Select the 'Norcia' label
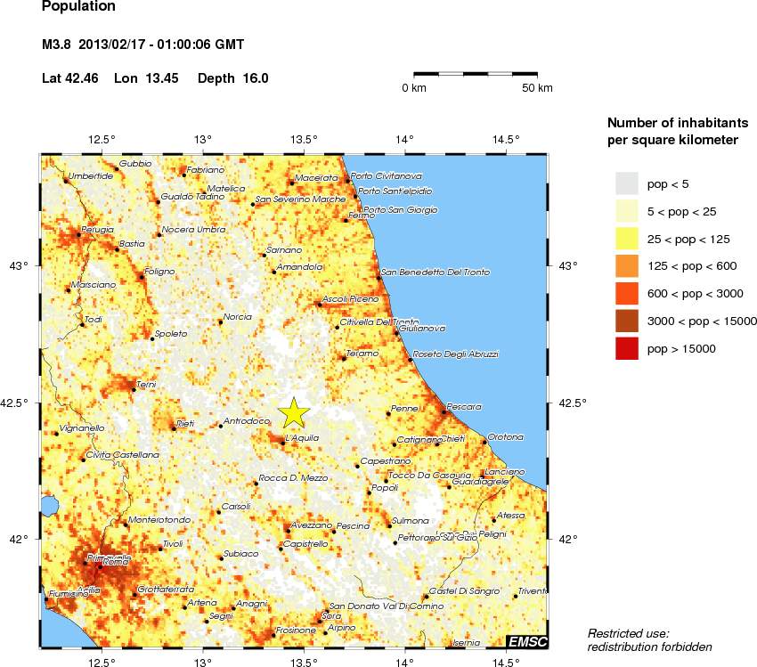 [x=238, y=317]
